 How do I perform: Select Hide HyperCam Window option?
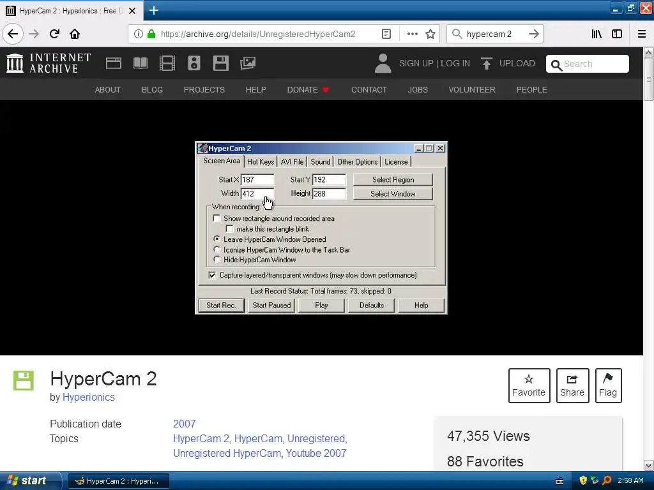click(217, 260)
